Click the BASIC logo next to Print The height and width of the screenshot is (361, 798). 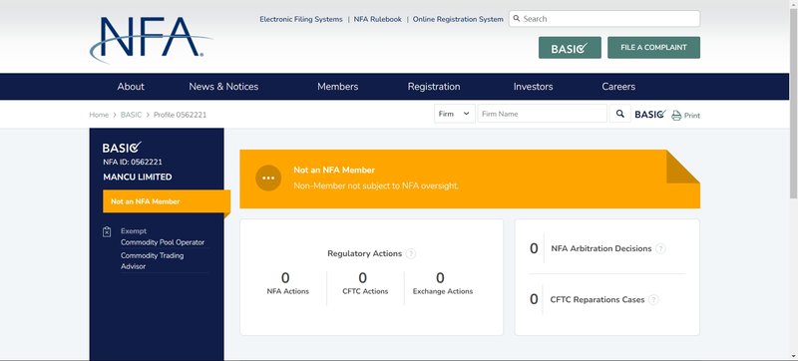pyautogui.click(x=650, y=115)
